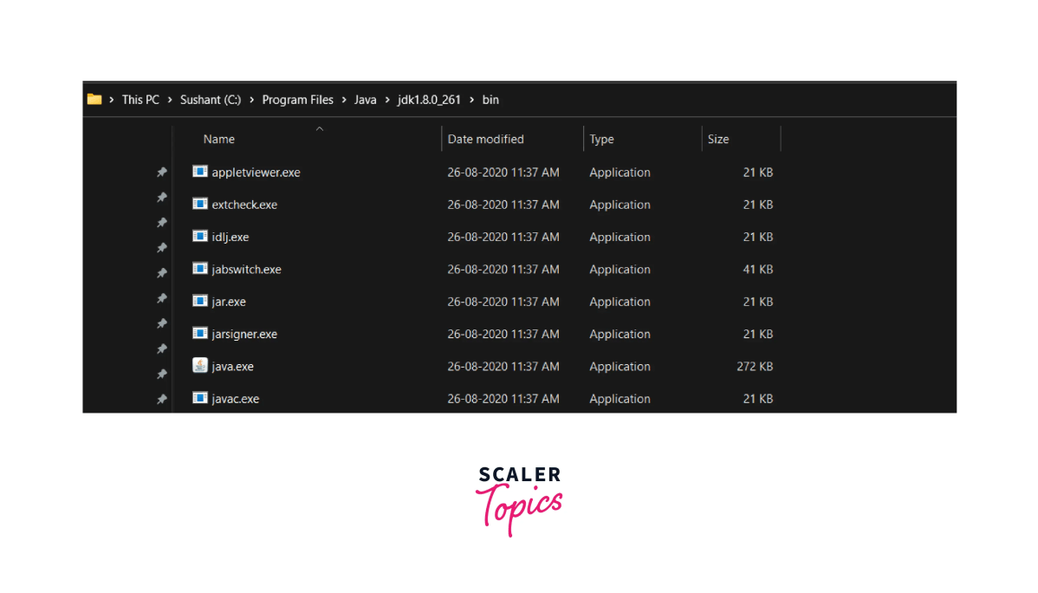Select the jar.exe file name
Viewport: 1038px width, 593px height.
click(229, 302)
